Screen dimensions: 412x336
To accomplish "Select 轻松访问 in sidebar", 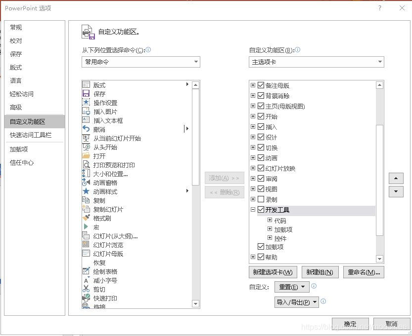I will 35,94.
